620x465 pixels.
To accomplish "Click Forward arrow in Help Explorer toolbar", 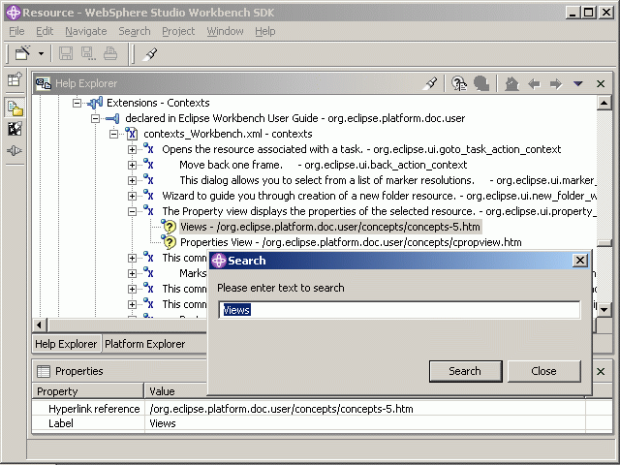I will 555,84.
